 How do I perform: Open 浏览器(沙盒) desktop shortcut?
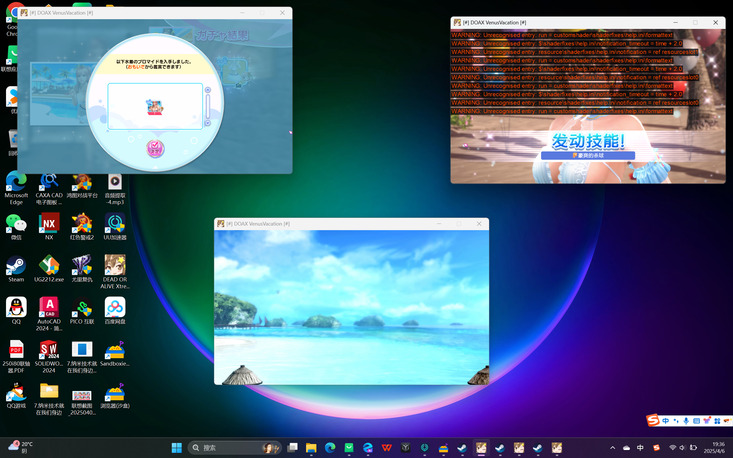pos(115,395)
